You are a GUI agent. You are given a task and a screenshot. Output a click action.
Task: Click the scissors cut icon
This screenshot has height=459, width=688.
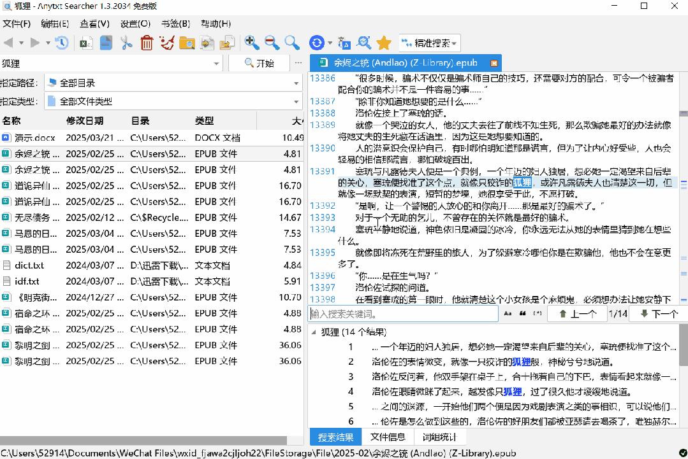pos(126,43)
